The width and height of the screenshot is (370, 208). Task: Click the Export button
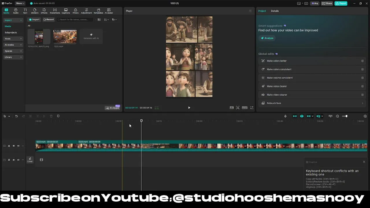coord(341,3)
